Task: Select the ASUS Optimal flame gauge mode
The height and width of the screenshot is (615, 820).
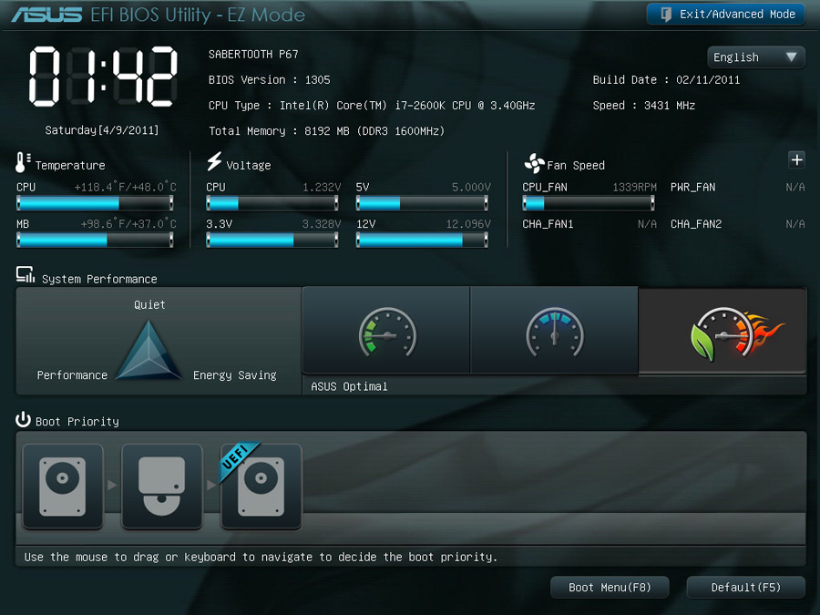Action: 723,331
